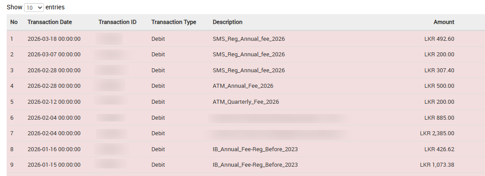The image size is (485, 176).
Task: Click date 2026-01-15 00:00:00
Action: tap(54, 164)
